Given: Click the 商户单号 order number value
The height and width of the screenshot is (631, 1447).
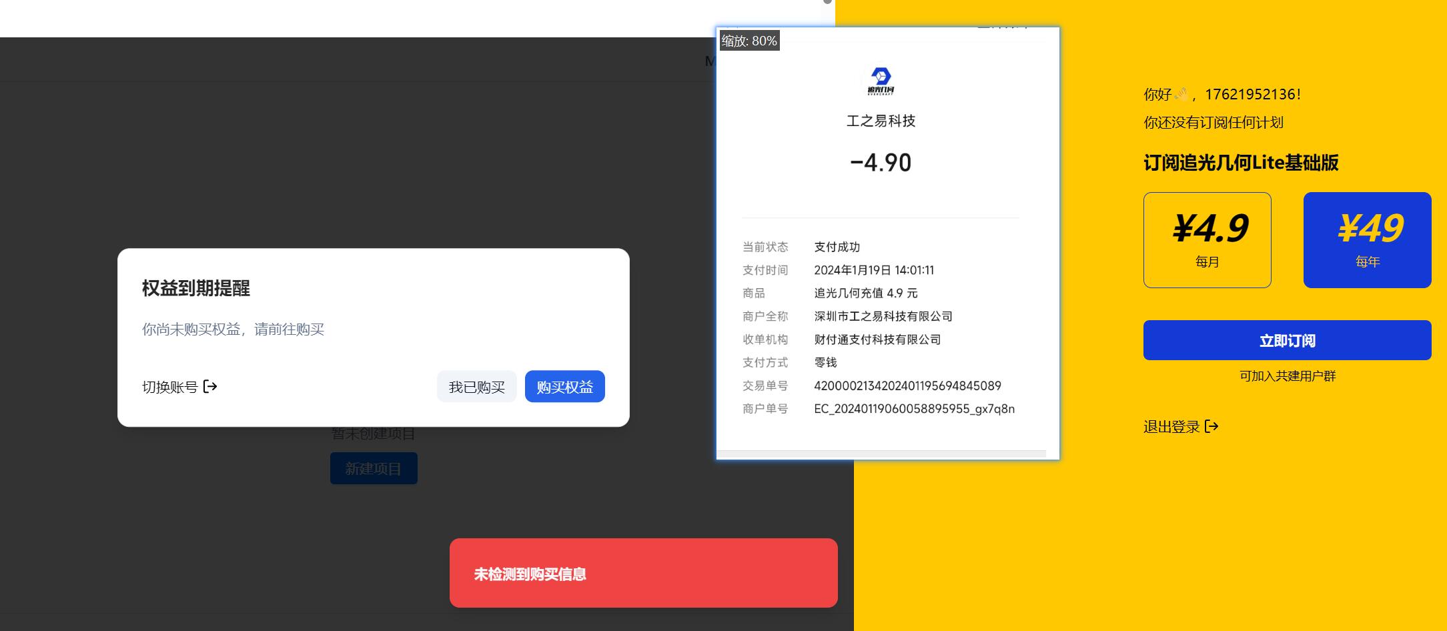Looking at the screenshot, I should coord(914,409).
